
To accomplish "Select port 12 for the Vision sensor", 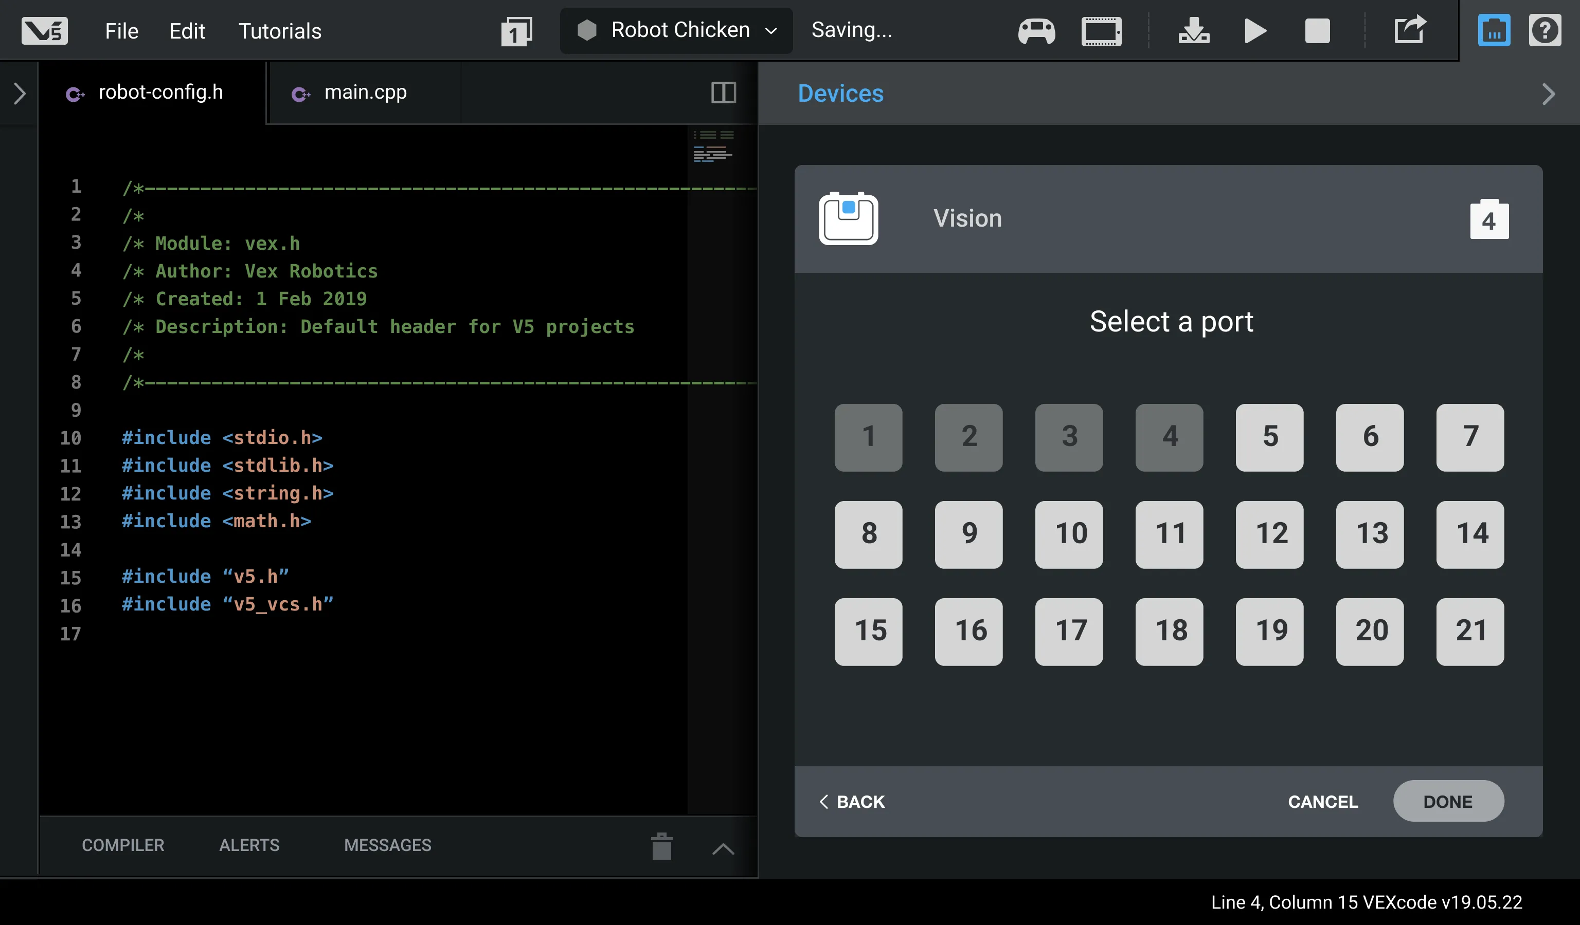I will (x=1269, y=534).
